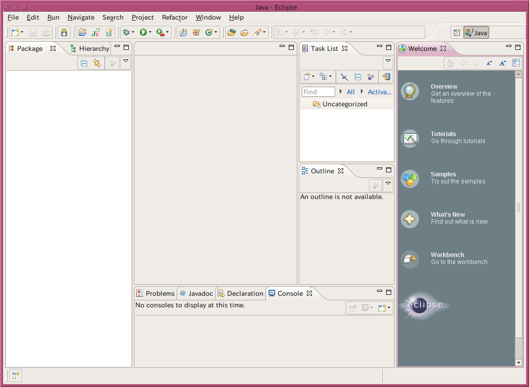Screen dimensions: 529x387
Task: Click the Open Type icon
Action: click(231, 32)
